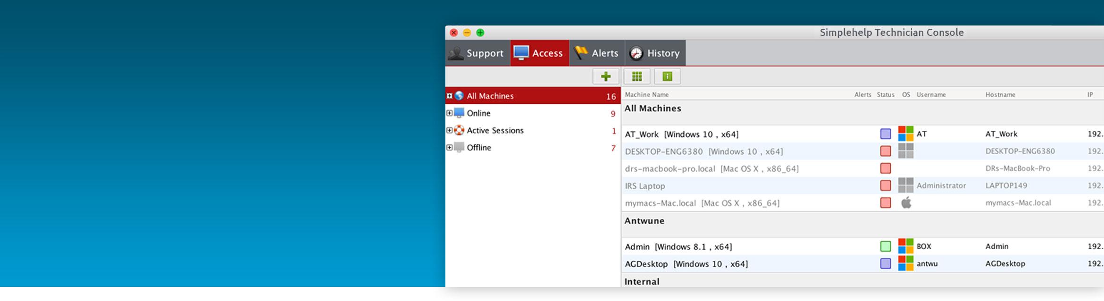Click the Support tab person icon

[455, 53]
